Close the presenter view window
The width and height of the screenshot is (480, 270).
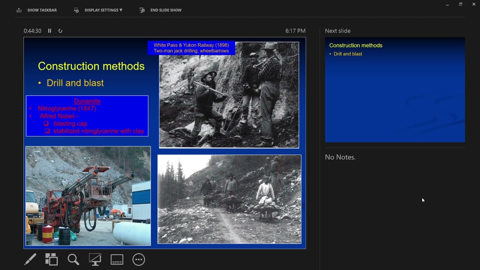[x=474, y=4]
